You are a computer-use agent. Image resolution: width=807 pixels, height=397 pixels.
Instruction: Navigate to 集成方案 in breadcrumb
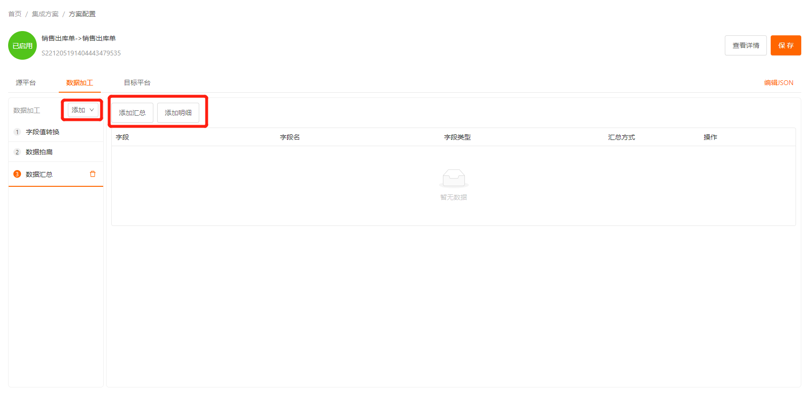[45, 14]
